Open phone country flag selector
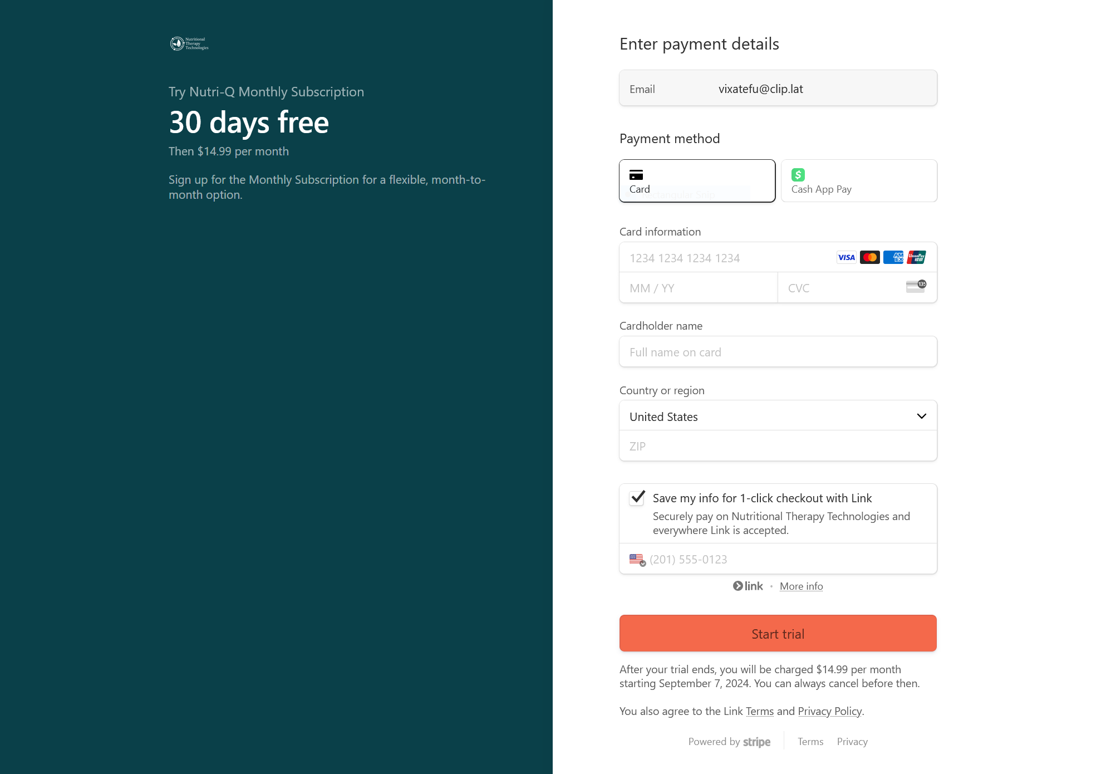This screenshot has width=1116, height=774. (637, 559)
